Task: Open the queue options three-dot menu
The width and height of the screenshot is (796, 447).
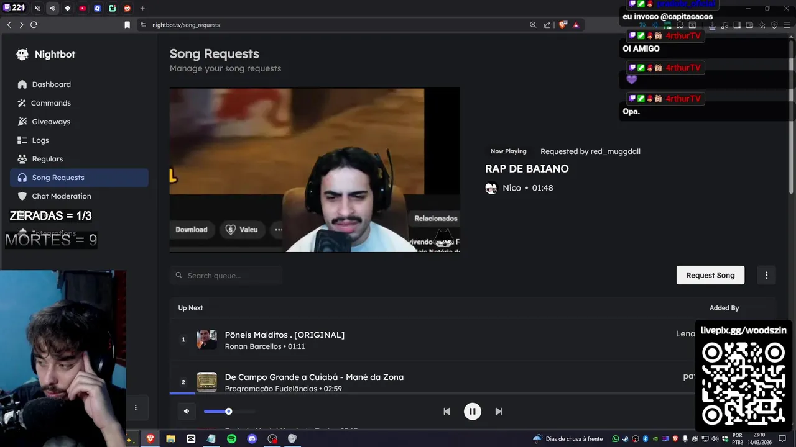Action: click(x=766, y=275)
